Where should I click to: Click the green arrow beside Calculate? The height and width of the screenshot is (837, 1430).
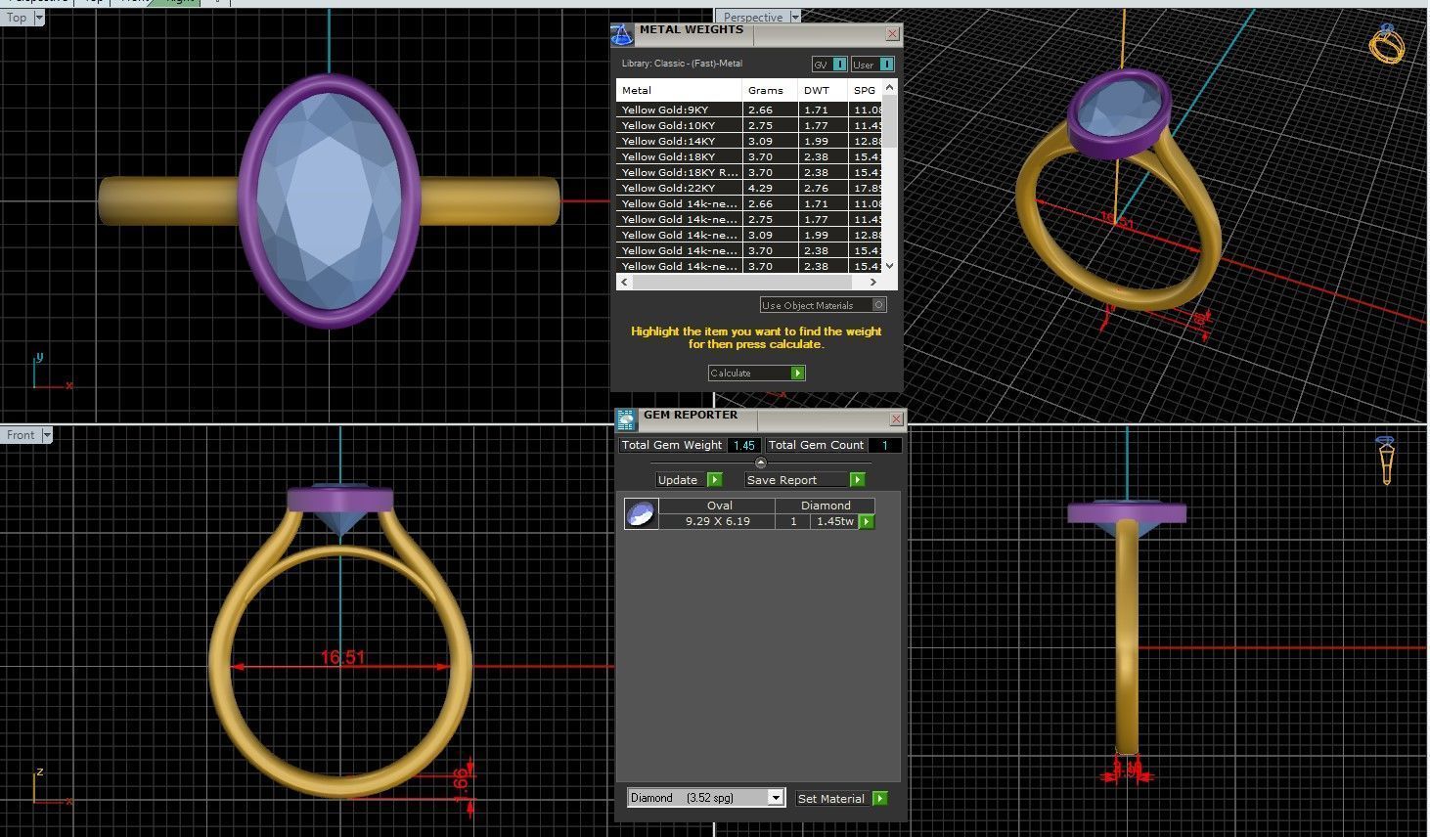(798, 373)
